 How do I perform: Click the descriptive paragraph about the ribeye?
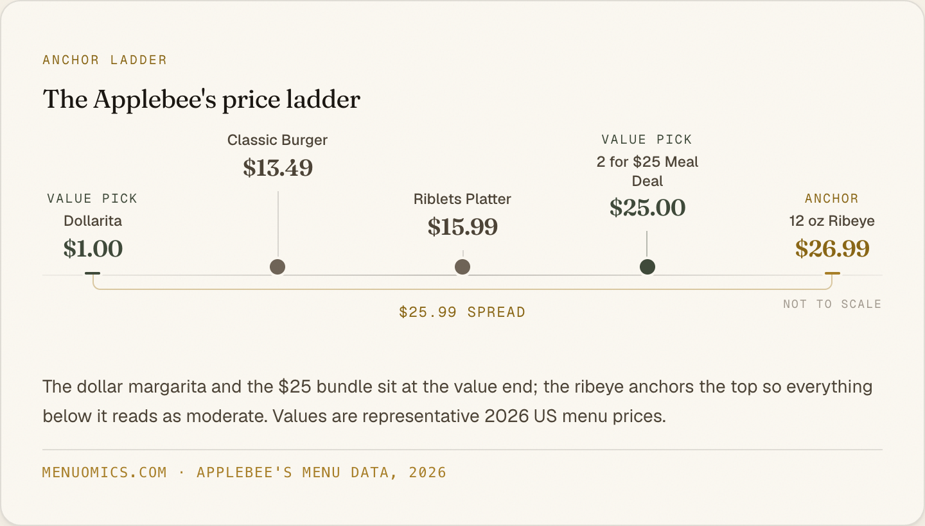click(x=457, y=402)
